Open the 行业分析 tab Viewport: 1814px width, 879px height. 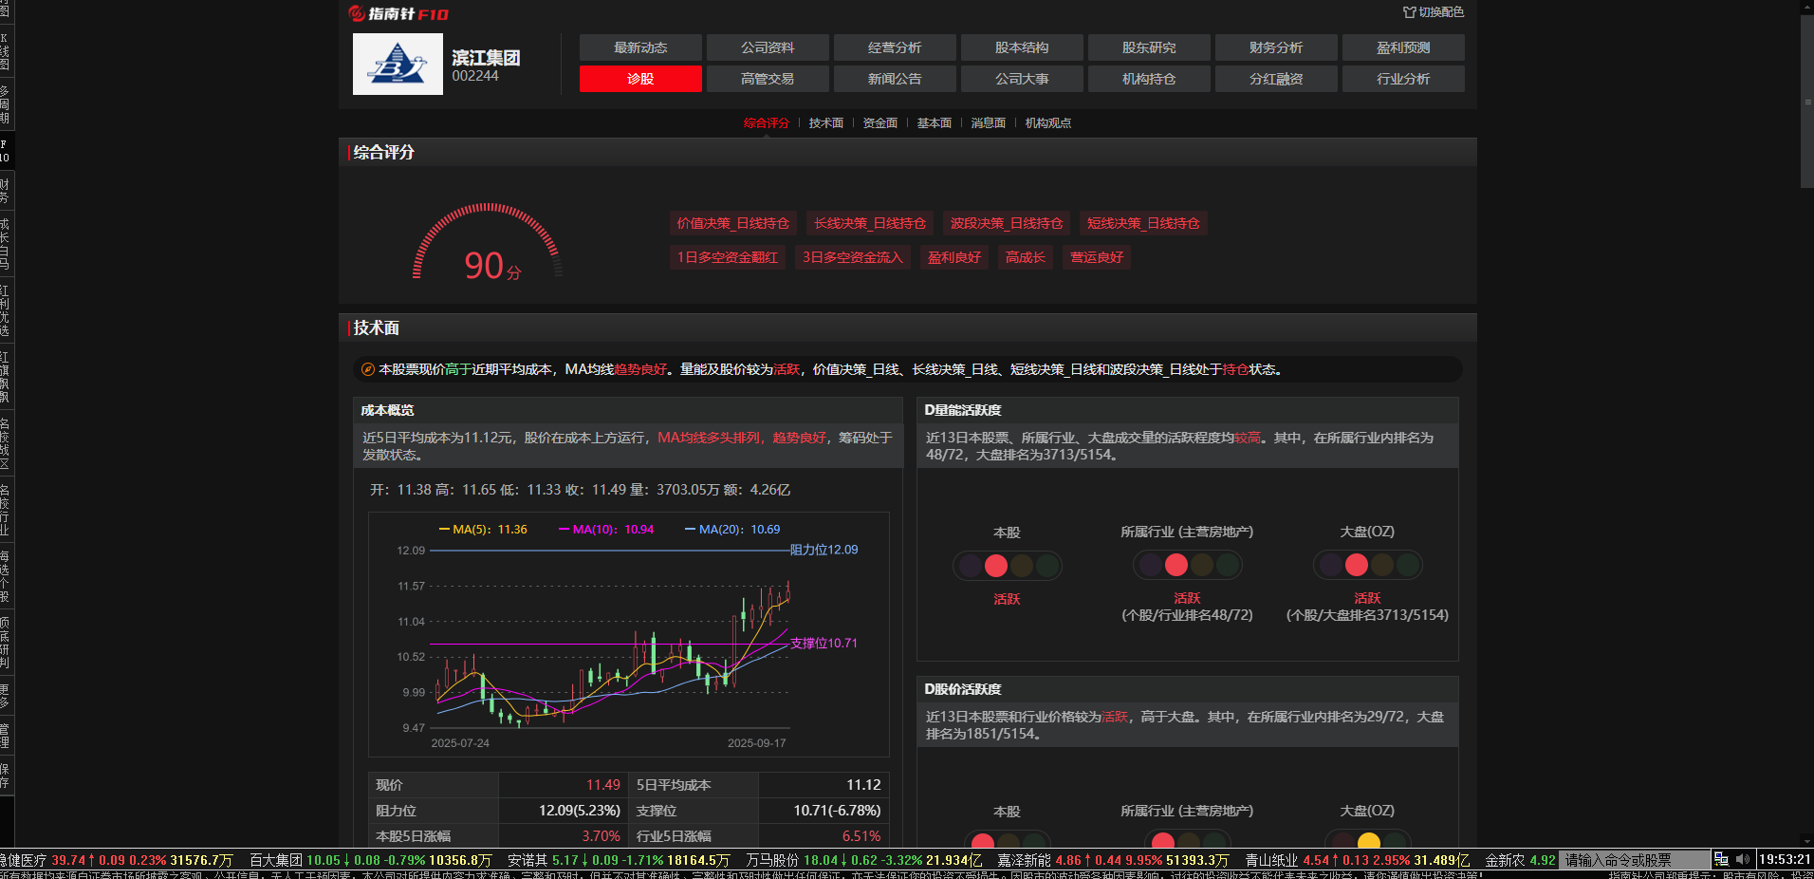(1403, 79)
